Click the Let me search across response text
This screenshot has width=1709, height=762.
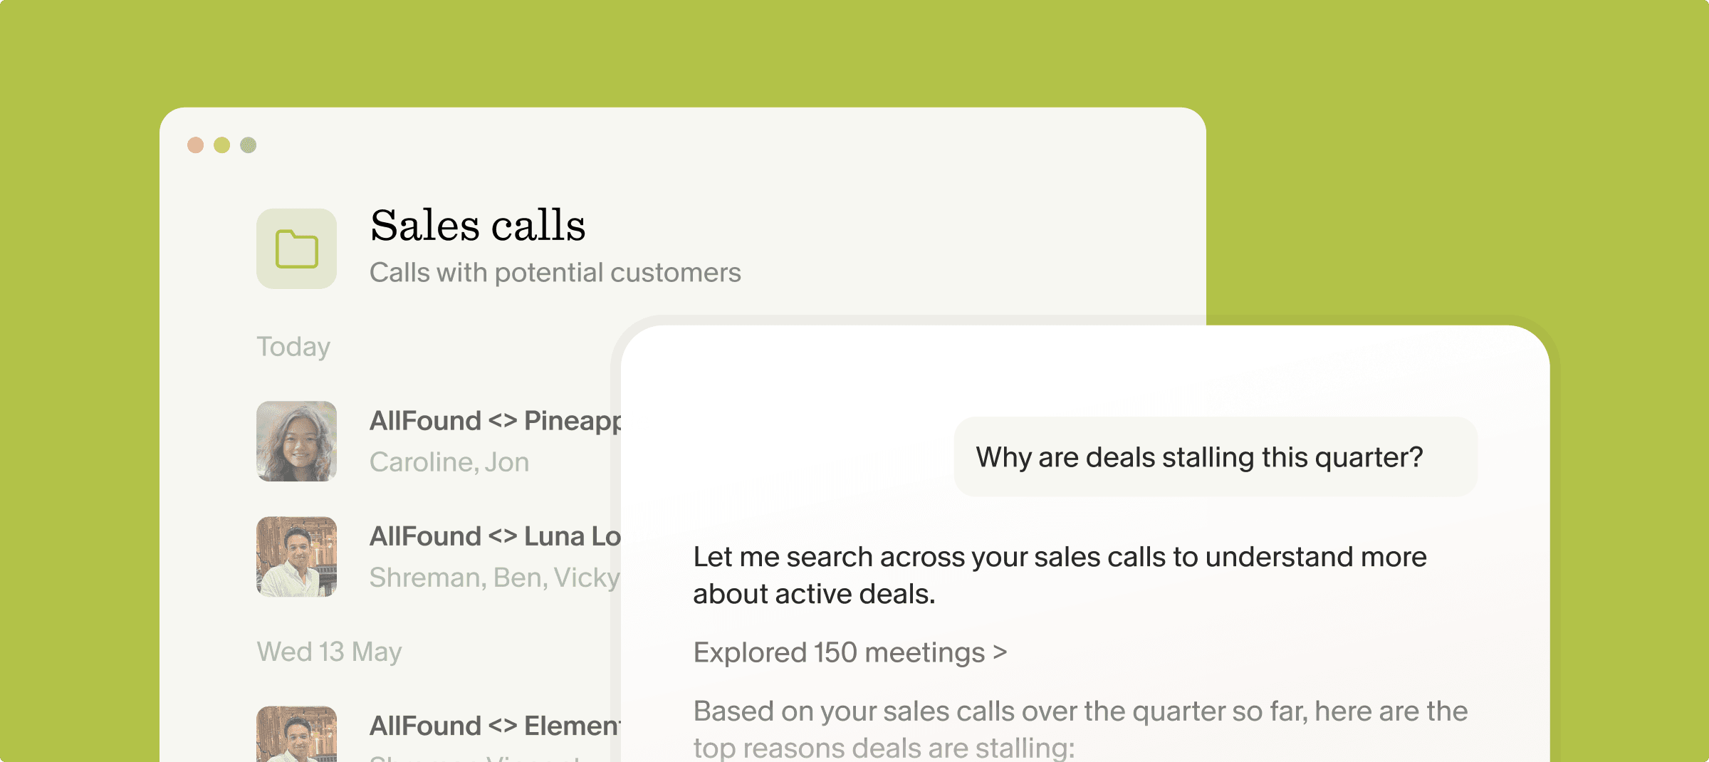(x=1060, y=575)
